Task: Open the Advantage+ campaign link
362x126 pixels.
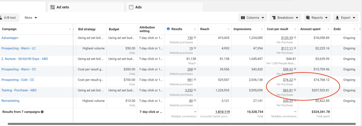Action: [x=10, y=38]
